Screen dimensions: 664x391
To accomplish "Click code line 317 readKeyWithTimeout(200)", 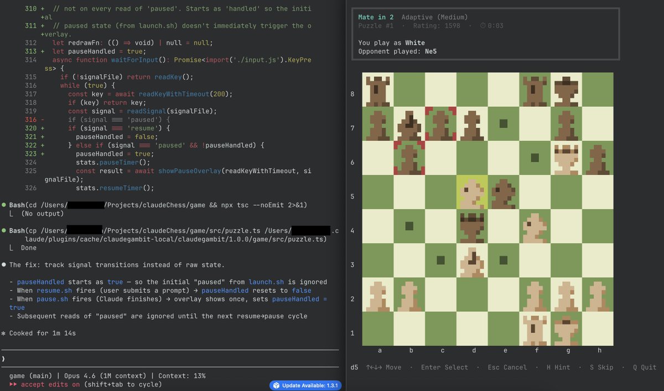I will 128,94.
